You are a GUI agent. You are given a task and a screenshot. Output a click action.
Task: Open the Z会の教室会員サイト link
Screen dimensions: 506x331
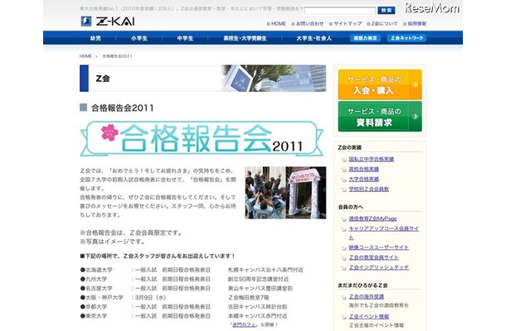[373, 257]
